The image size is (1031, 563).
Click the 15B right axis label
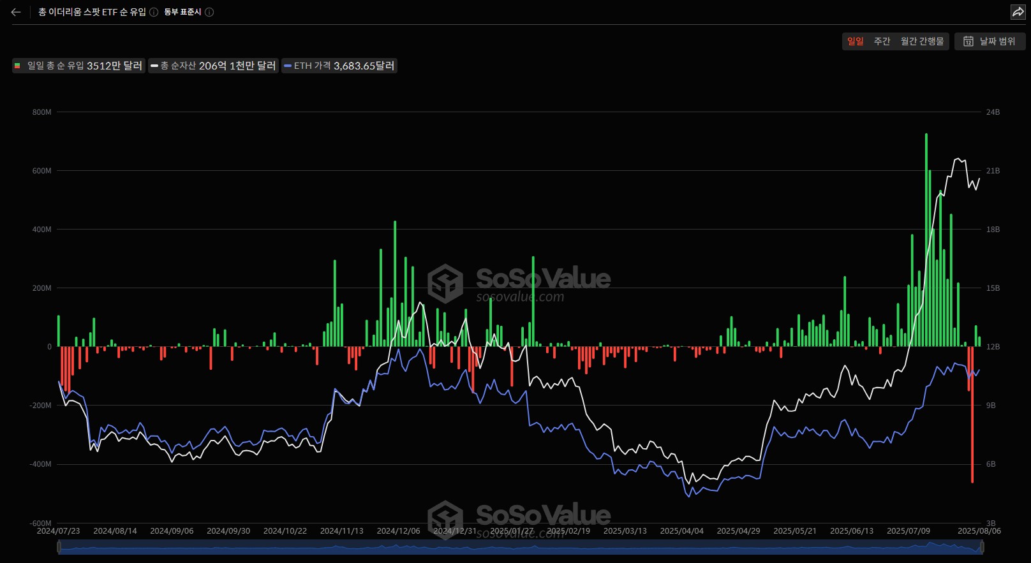click(x=993, y=288)
